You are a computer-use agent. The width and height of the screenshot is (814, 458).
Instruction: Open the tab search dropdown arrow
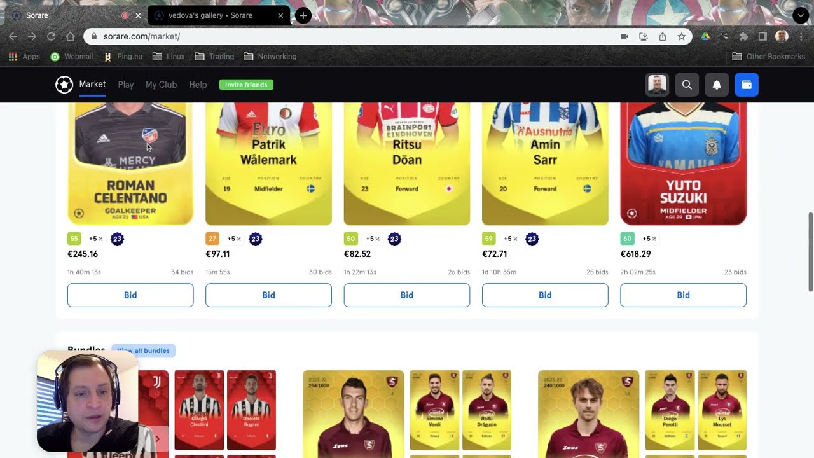[801, 15]
